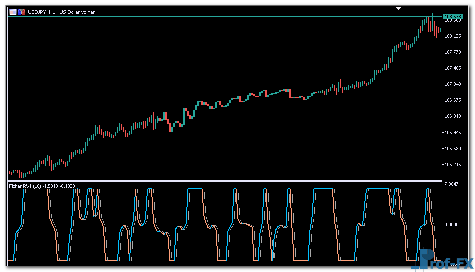Click the 108.135 price scale label
The height and width of the screenshot is (272, 475).
453,36
